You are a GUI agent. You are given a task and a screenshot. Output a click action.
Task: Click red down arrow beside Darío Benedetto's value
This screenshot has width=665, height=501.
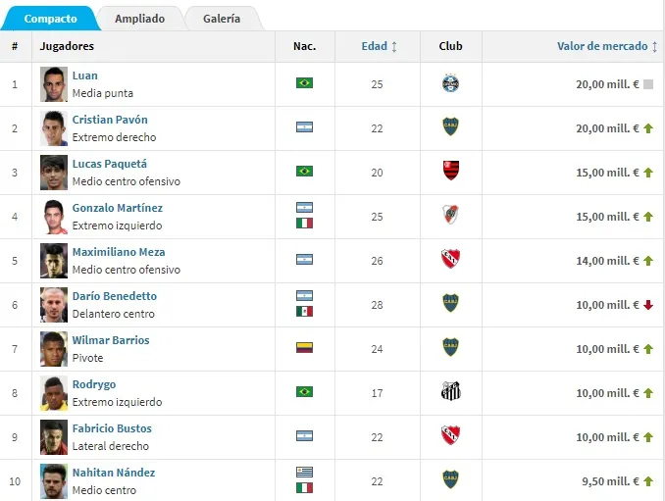(x=648, y=305)
